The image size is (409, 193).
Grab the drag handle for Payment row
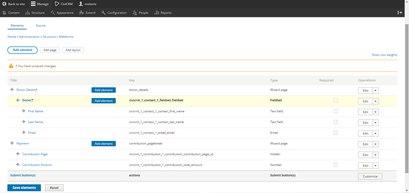12,143
